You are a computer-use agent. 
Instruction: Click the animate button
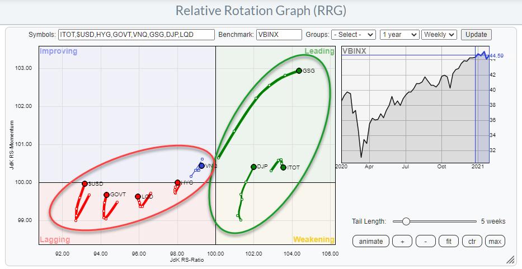click(x=370, y=241)
